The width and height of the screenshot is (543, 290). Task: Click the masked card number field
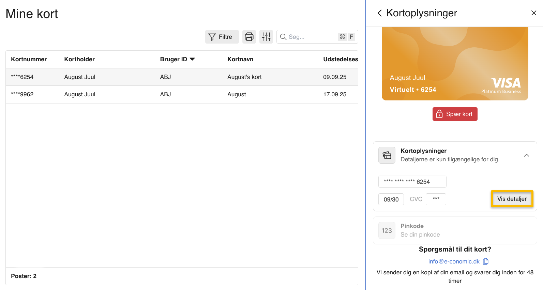click(412, 182)
